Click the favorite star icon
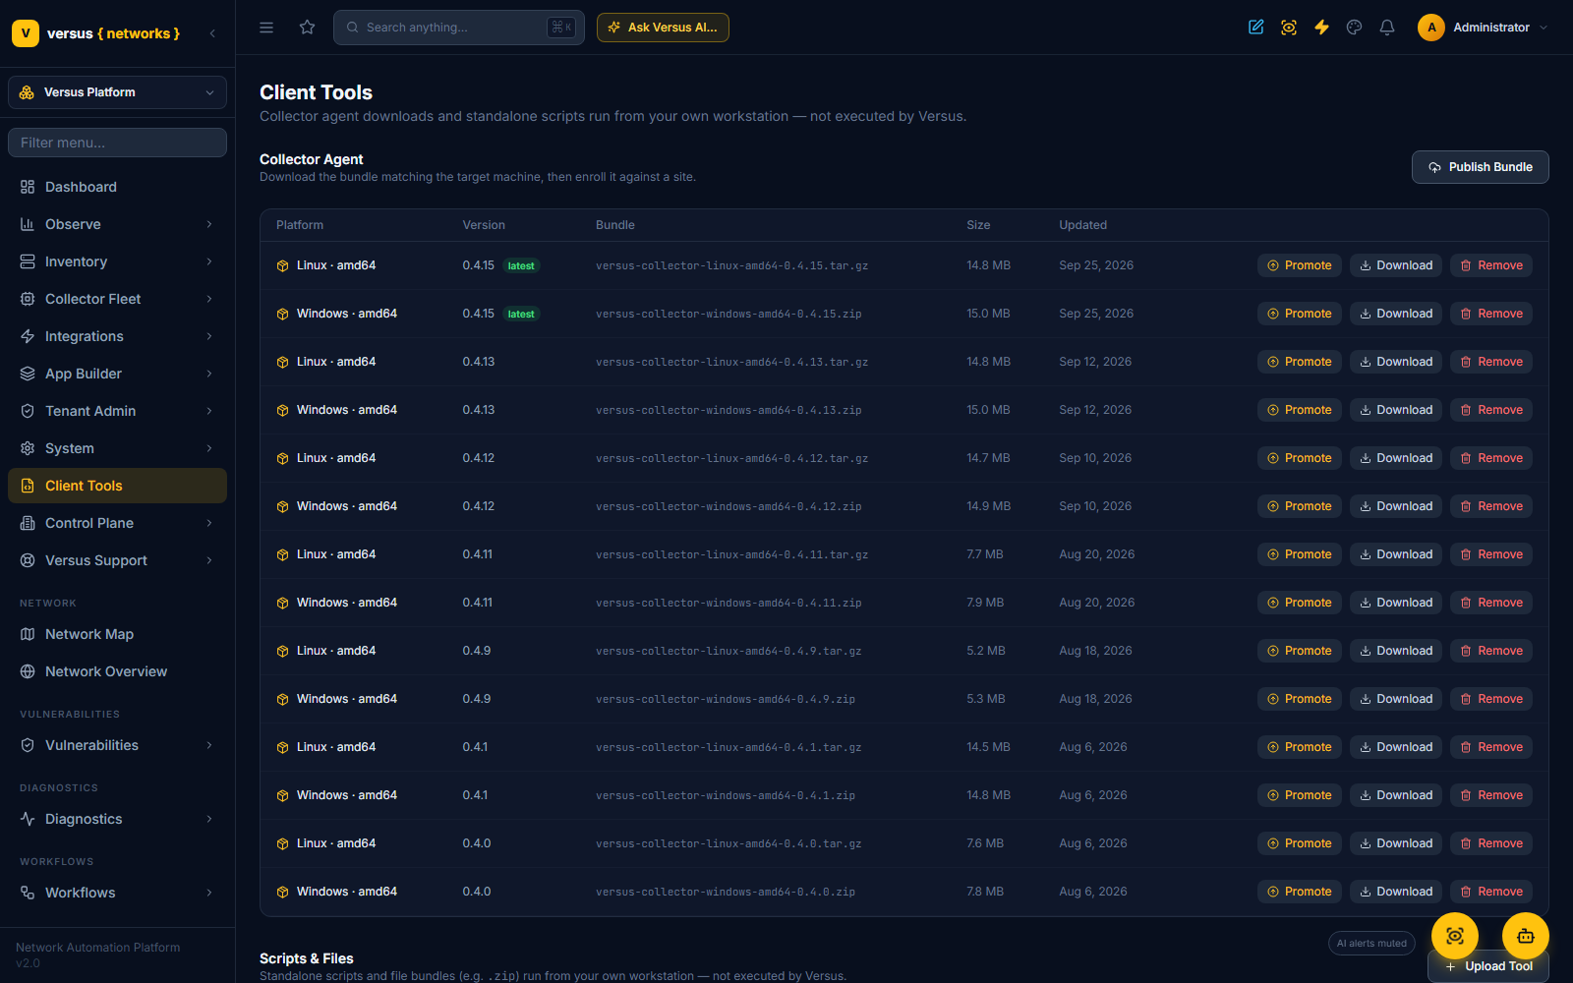The height and width of the screenshot is (983, 1573). click(307, 28)
